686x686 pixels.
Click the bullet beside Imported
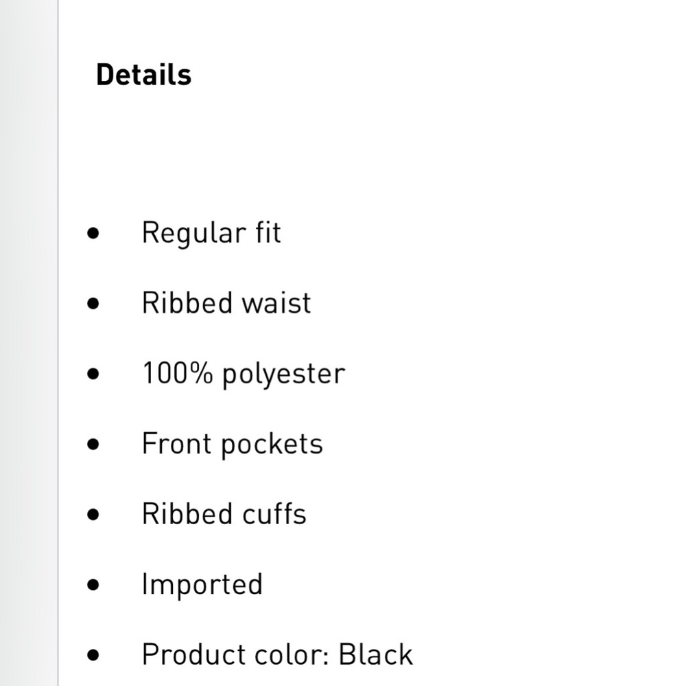93,585
